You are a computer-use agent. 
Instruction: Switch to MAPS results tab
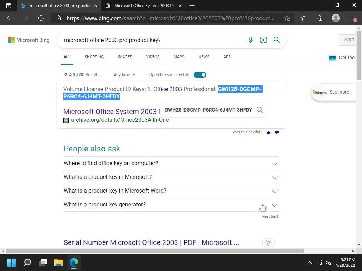[179, 57]
